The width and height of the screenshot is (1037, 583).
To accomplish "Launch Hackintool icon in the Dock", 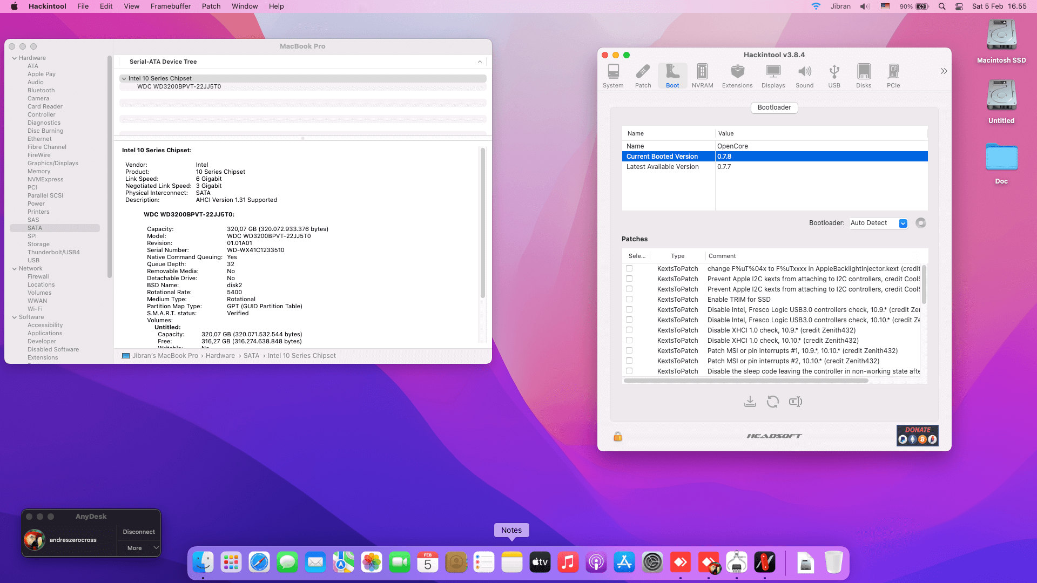I will (x=764, y=562).
